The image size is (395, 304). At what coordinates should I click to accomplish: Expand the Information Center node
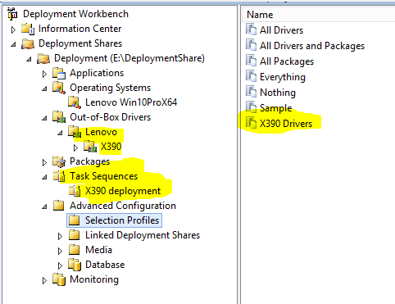tap(13, 29)
